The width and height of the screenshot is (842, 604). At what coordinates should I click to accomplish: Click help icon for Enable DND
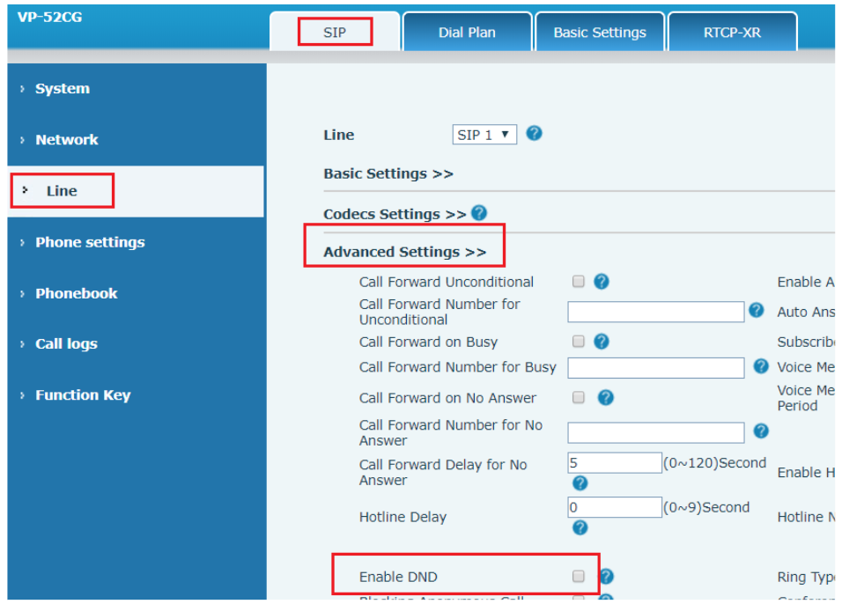(x=606, y=577)
